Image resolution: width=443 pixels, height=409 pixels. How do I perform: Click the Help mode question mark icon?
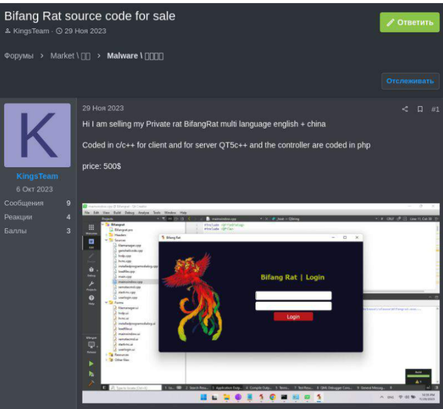tap(91, 299)
